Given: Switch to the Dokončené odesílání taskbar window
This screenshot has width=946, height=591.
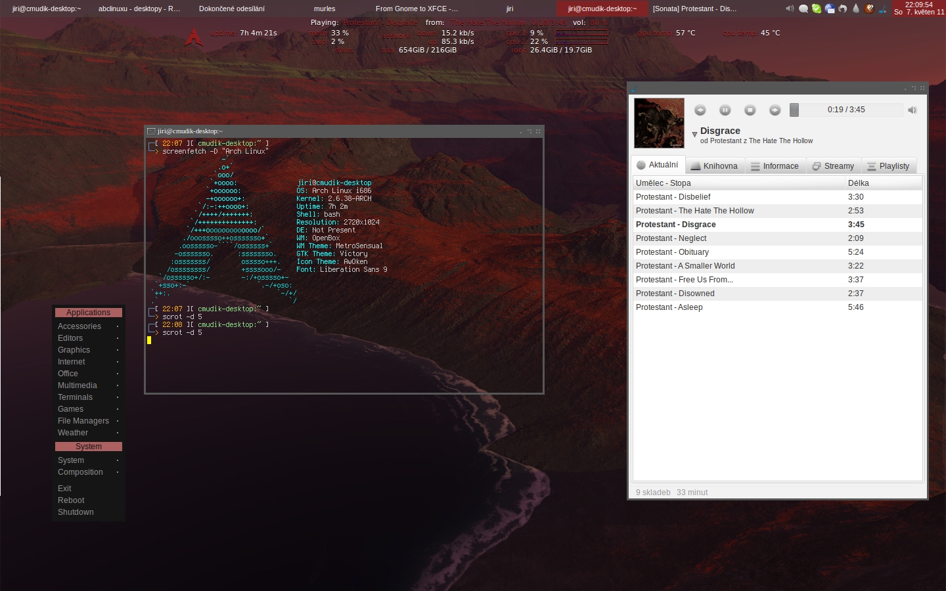Looking at the screenshot, I should coord(232,9).
